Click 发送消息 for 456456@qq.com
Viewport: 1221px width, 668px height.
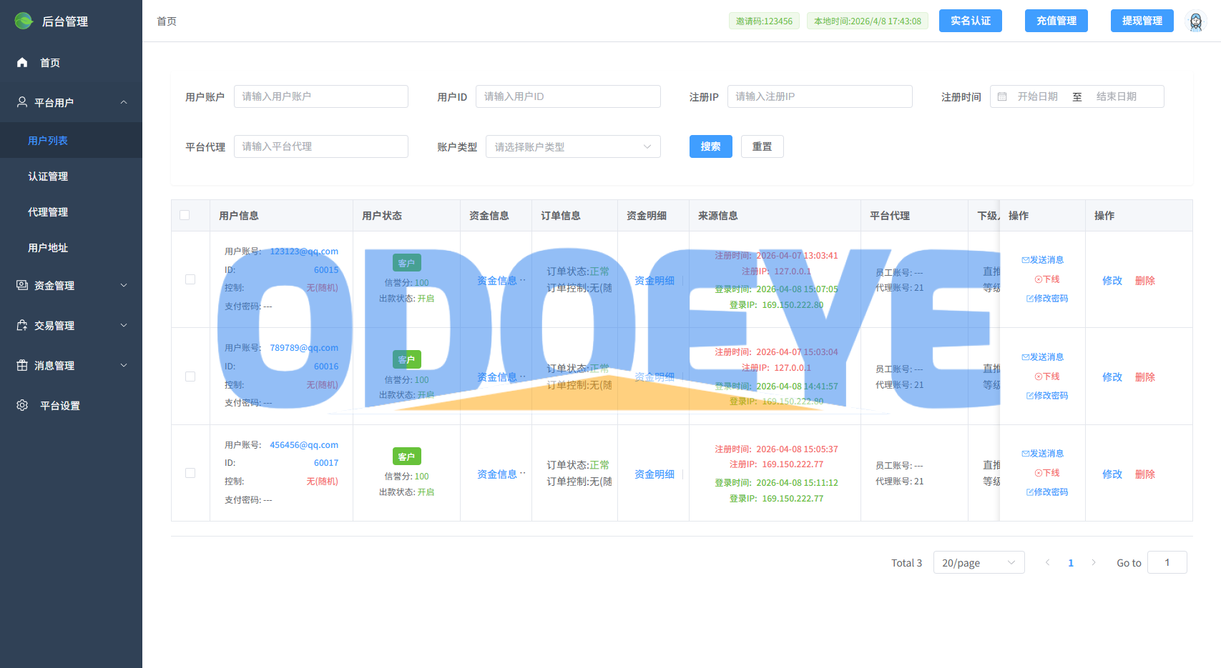[x=1043, y=453]
